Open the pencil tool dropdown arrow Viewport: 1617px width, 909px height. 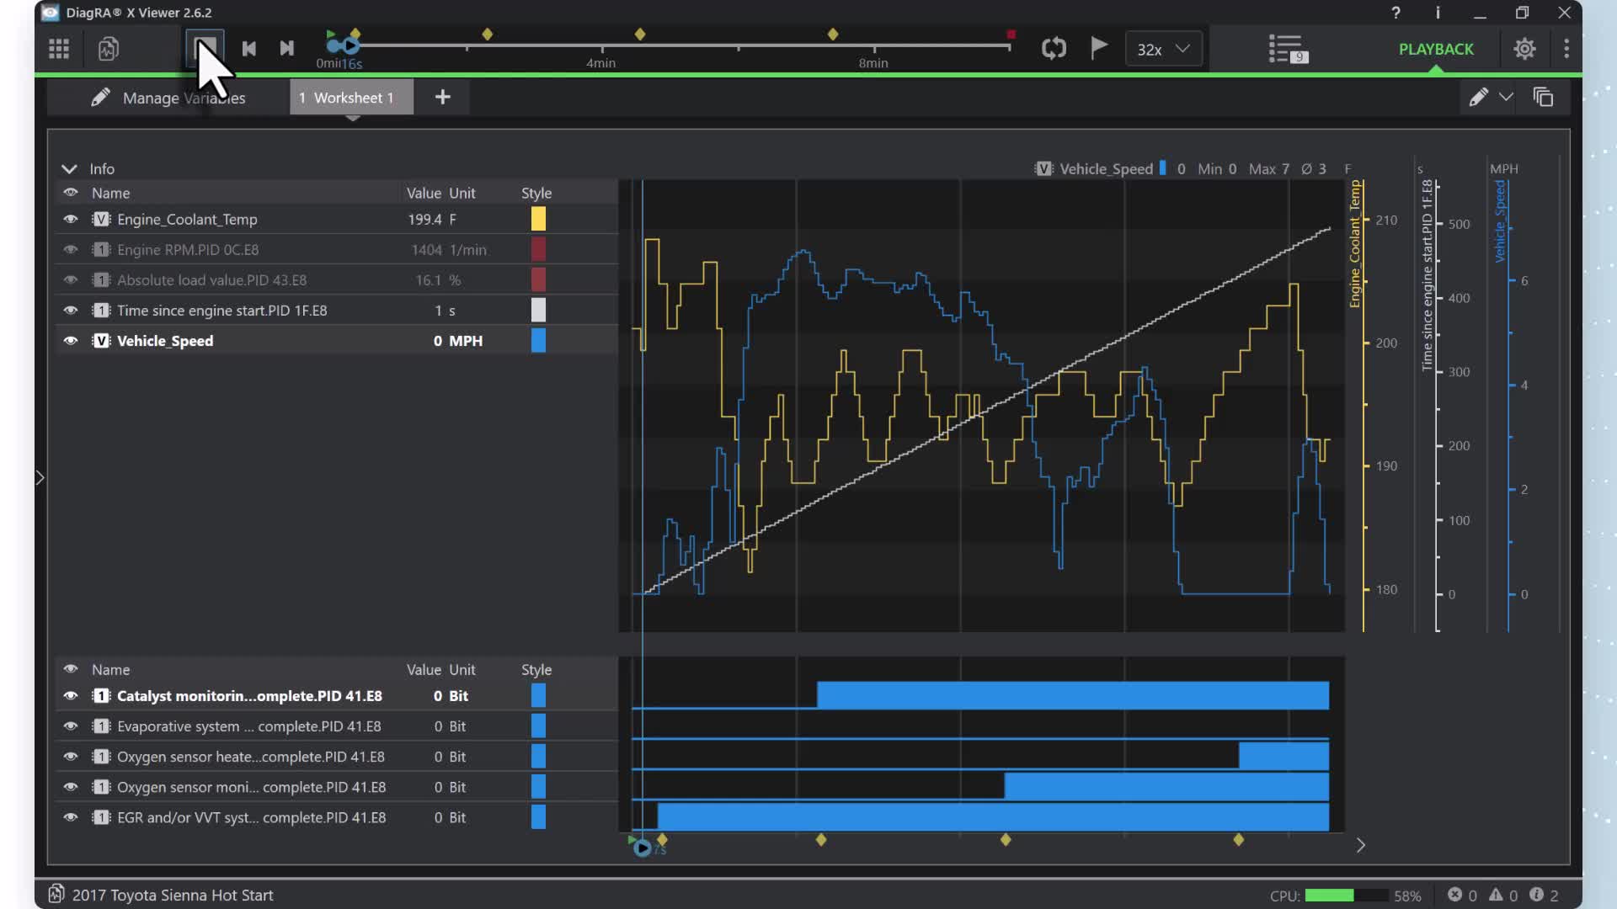tap(1506, 98)
